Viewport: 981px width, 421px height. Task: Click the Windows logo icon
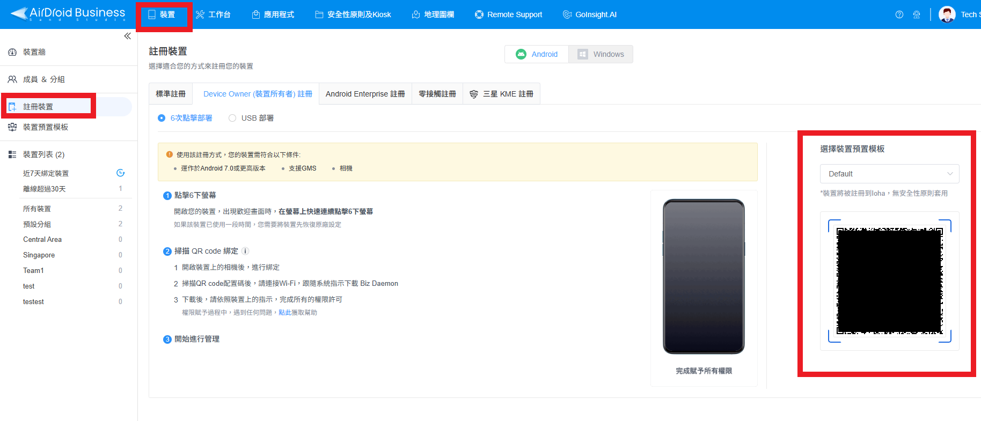[x=583, y=54]
